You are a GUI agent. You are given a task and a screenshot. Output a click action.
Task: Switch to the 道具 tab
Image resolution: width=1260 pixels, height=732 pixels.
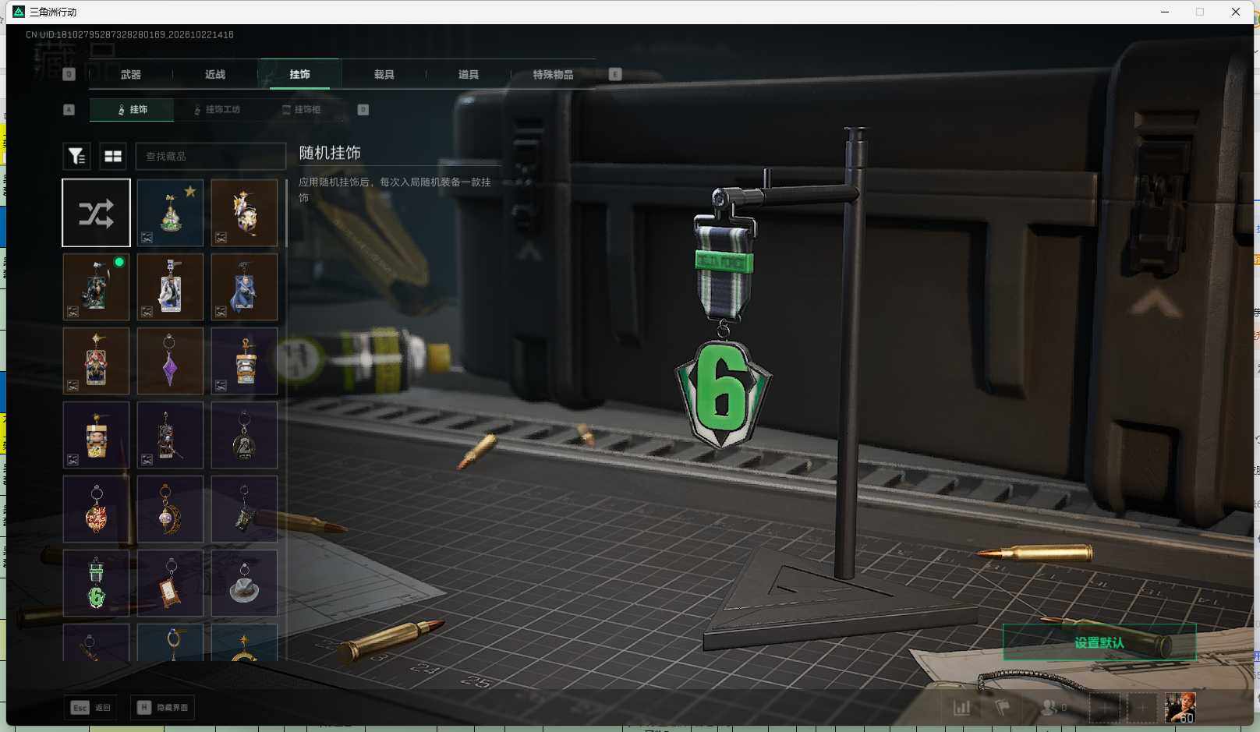pos(469,75)
